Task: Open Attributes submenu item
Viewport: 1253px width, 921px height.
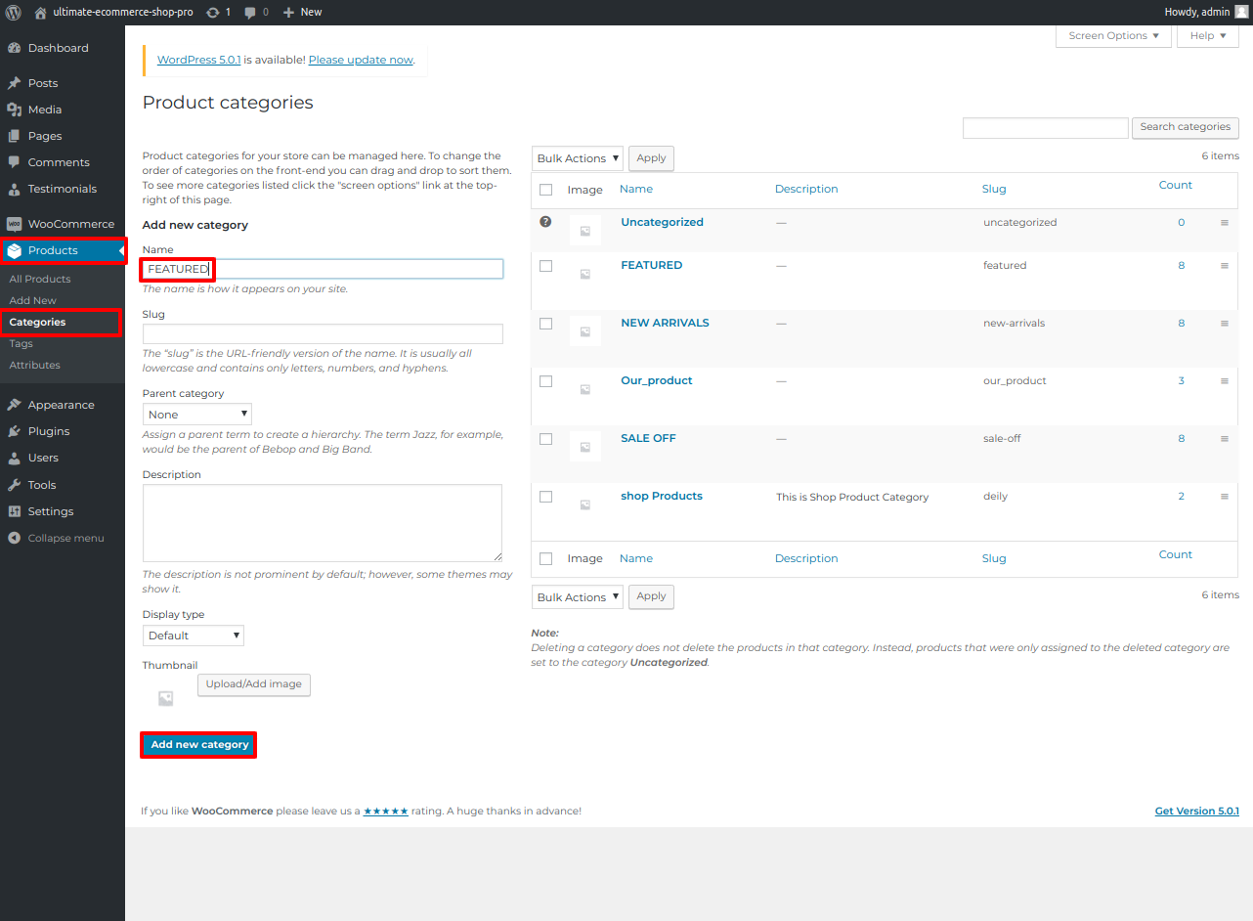Action: pyautogui.click(x=35, y=365)
